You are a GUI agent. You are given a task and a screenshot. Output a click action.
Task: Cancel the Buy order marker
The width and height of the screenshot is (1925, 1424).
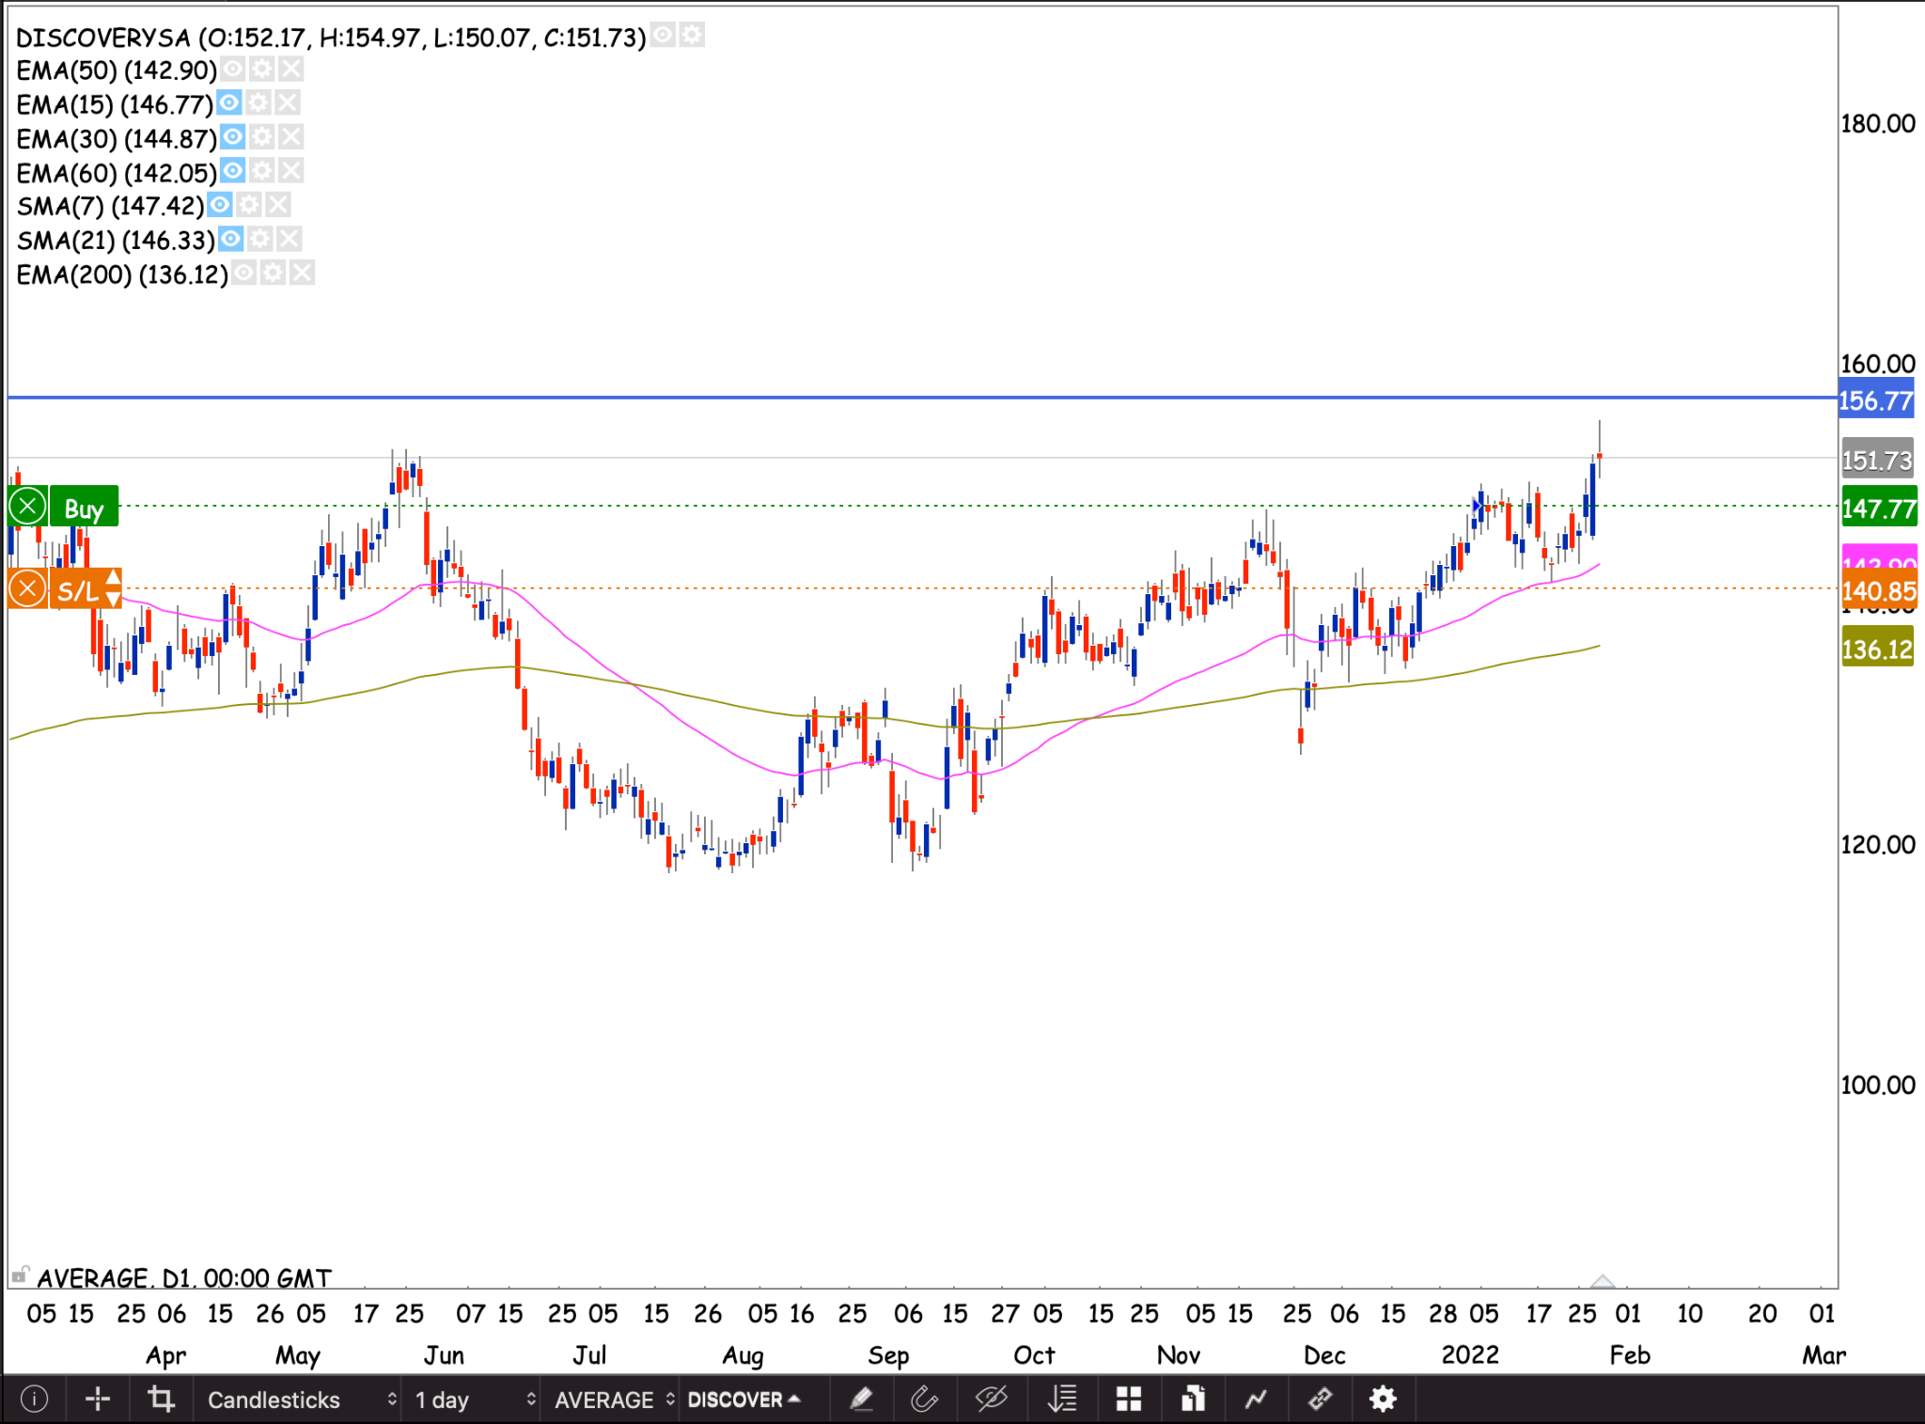pyautogui.click(x=28, y=507)
